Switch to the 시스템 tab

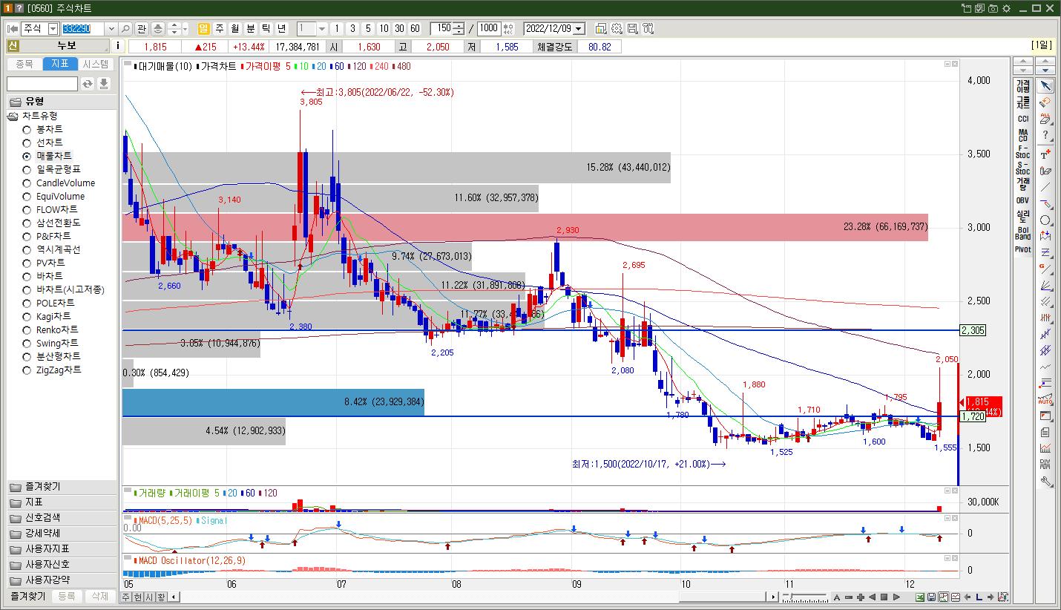click(96, 65)
